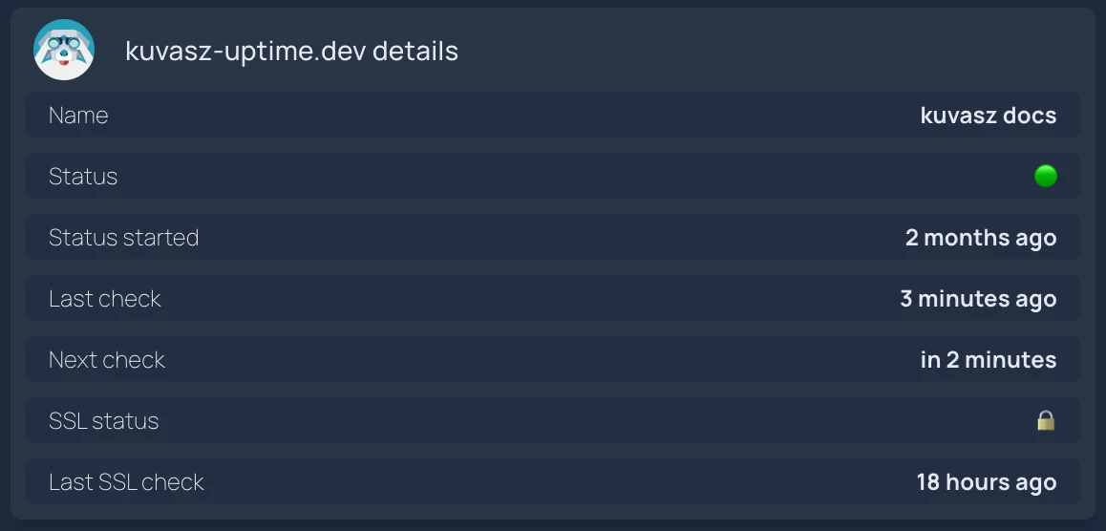Click the Status label
1106x531 pixels.
(x=83, y=177)
